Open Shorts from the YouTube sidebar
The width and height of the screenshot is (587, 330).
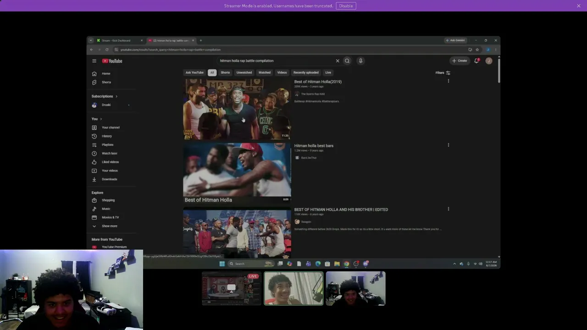(101, 82)
